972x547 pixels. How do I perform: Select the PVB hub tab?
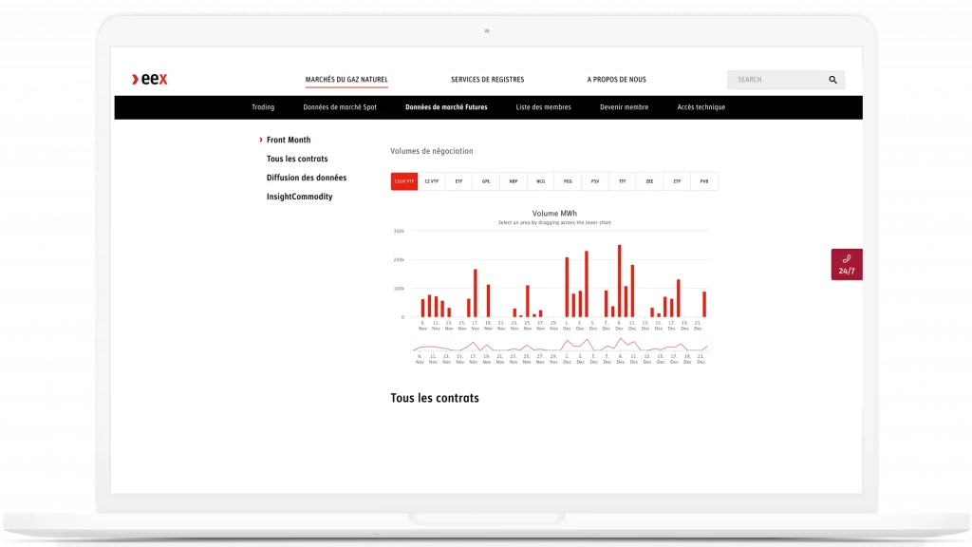coord(704,181)
